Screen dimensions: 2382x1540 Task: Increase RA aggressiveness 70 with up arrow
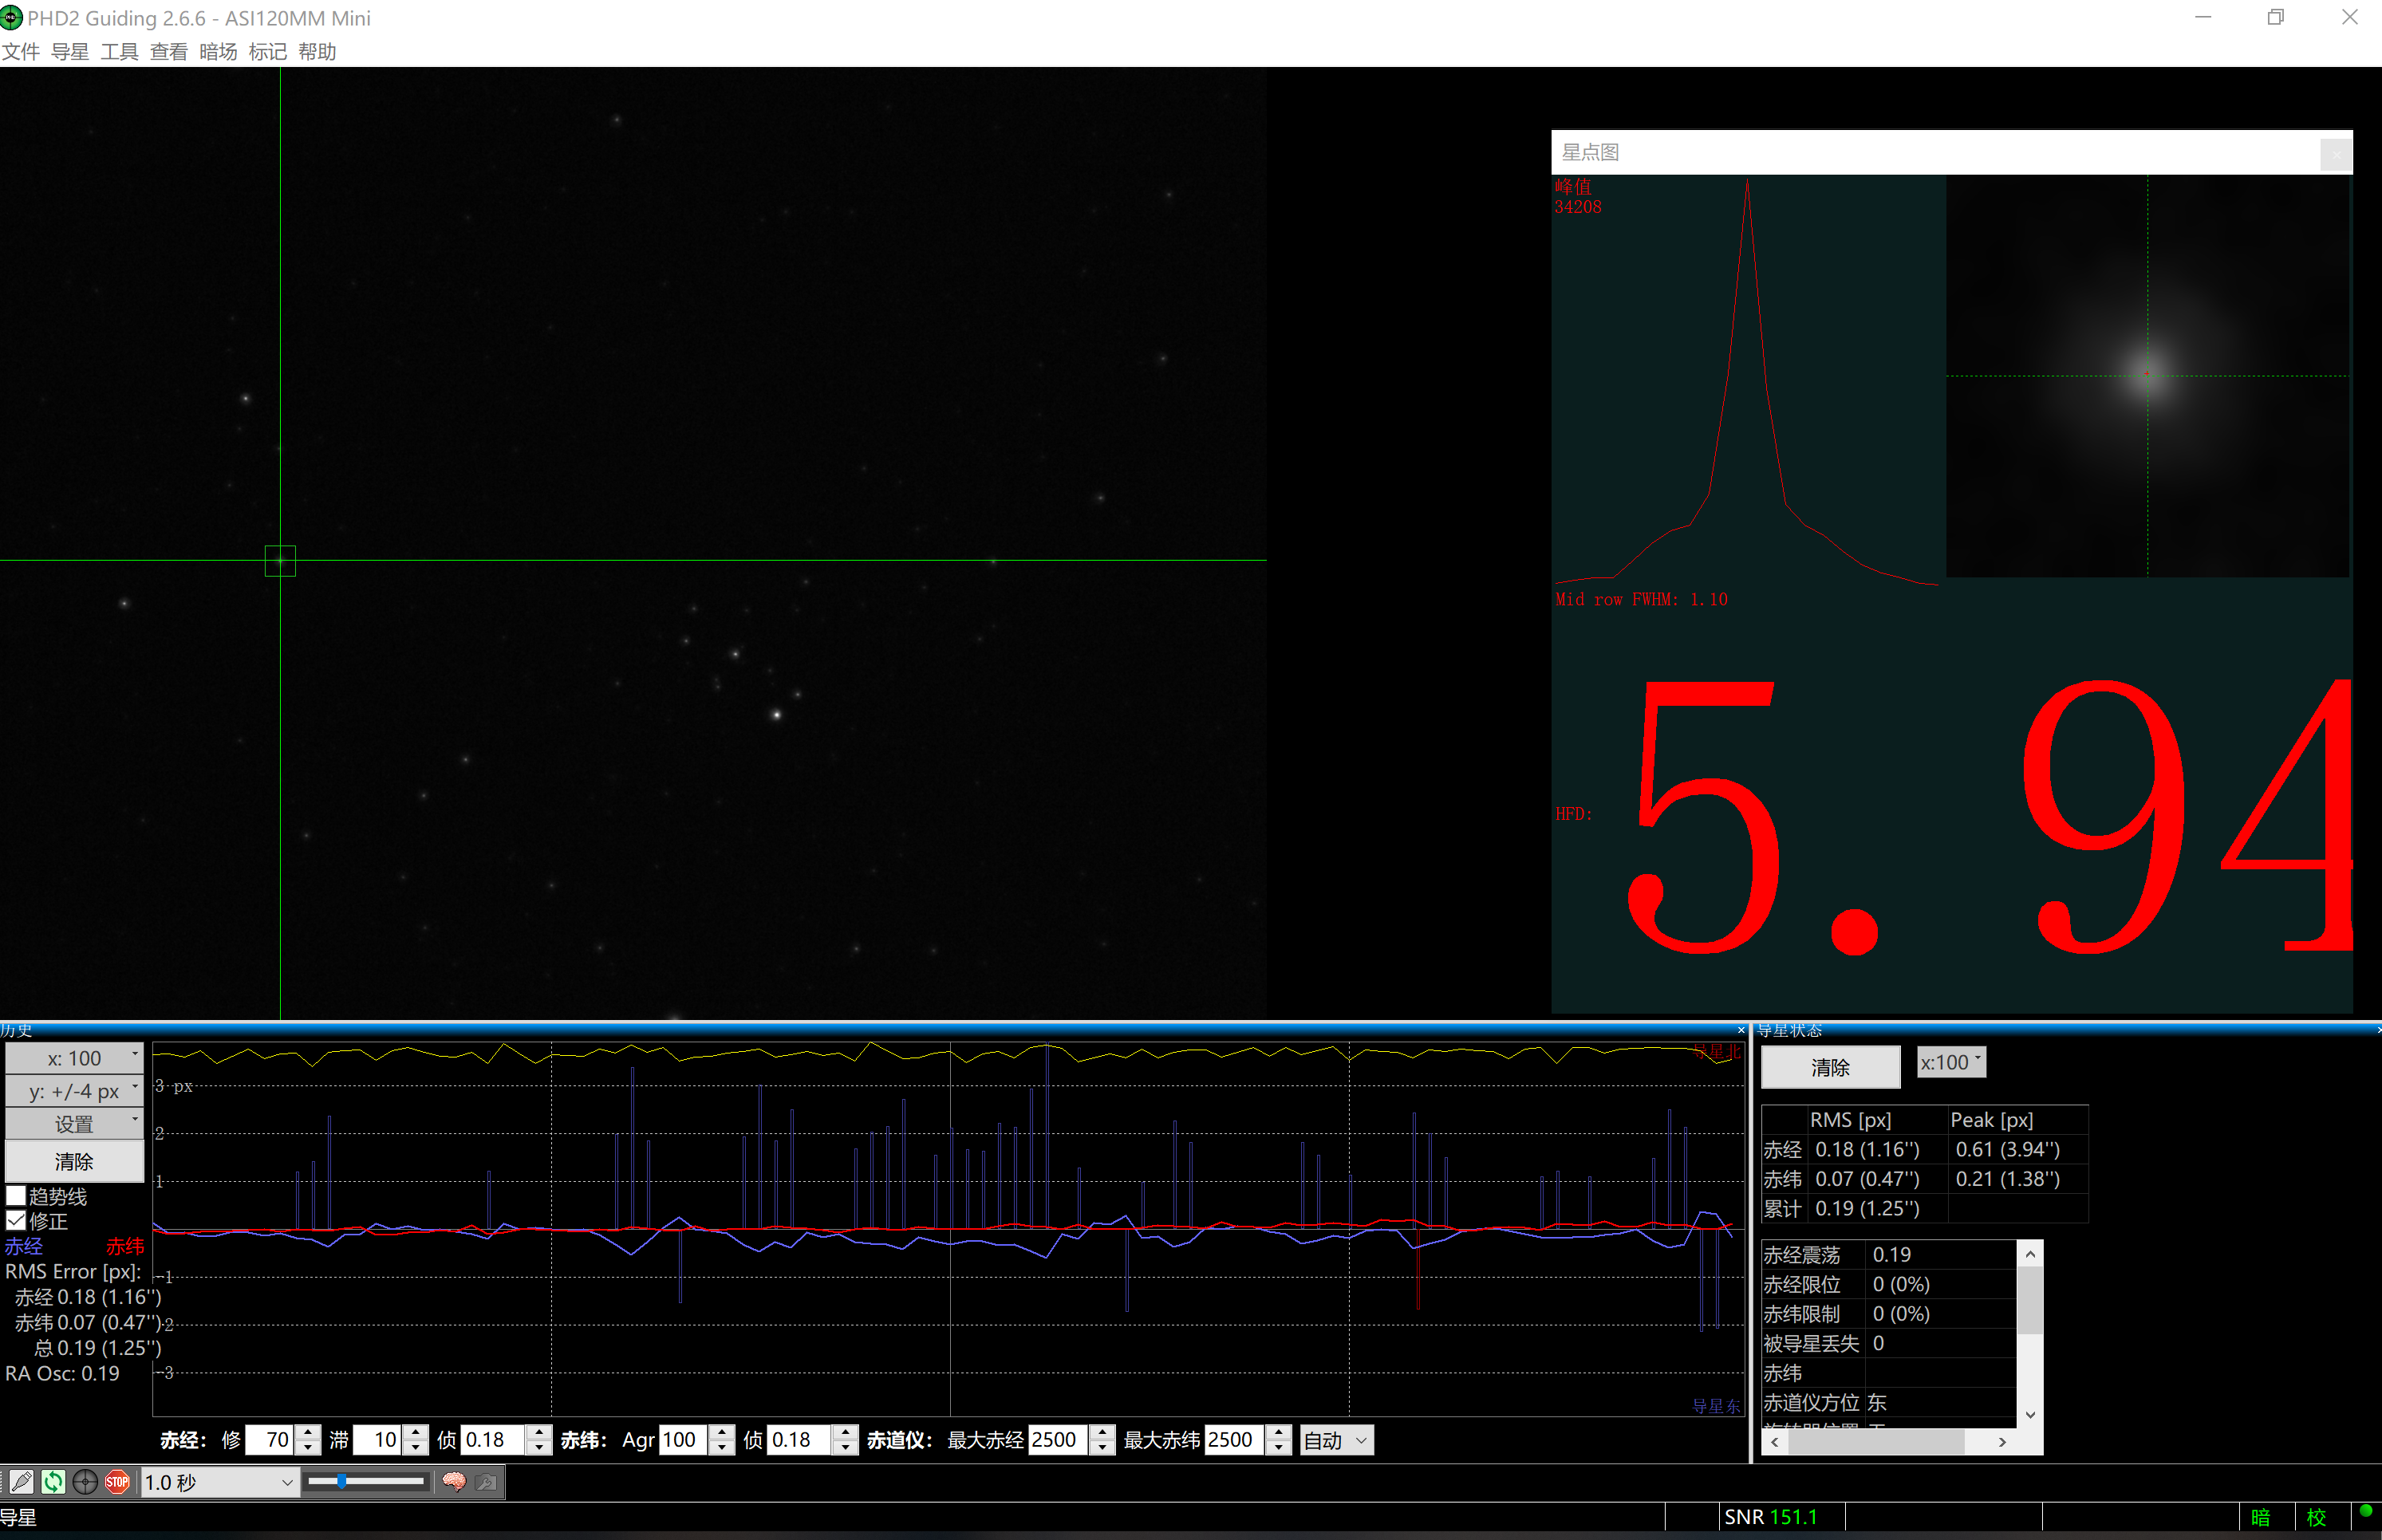coord(309,1433)
